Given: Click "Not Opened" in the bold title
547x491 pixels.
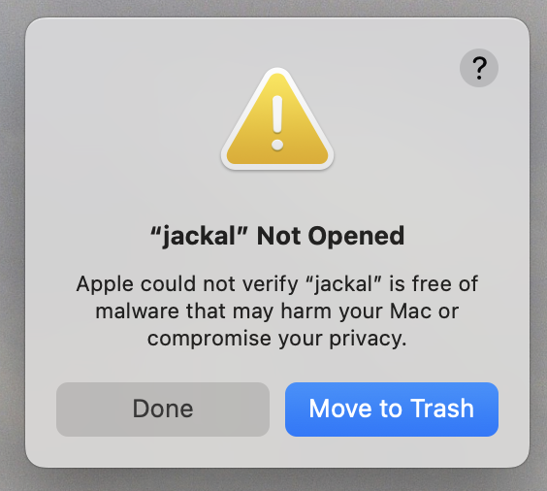Looking at the screenshot, I should coord(331,236).
